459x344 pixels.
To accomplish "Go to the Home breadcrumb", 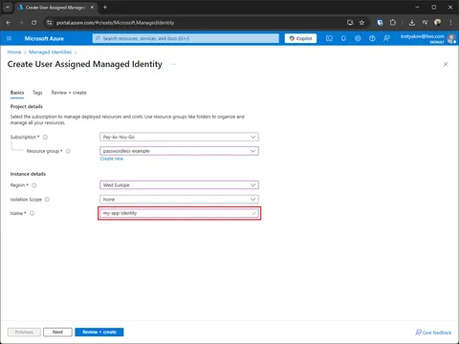I will [x=14, y=52].
